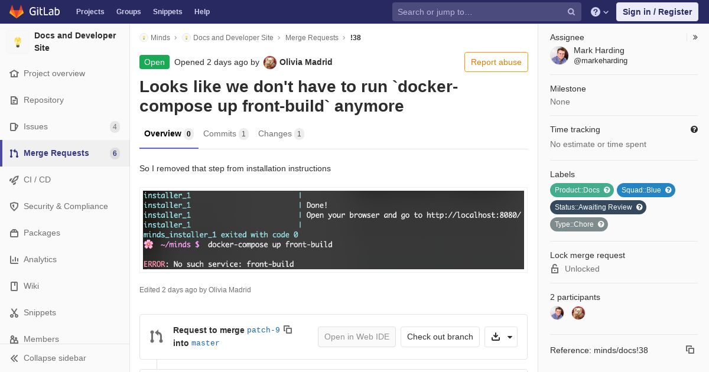
Task: Click the Members people icon
Action: (14, 340)
